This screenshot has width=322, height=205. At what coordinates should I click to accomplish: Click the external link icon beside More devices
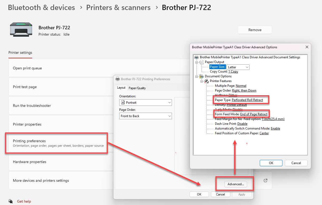[x=266, y=180]
